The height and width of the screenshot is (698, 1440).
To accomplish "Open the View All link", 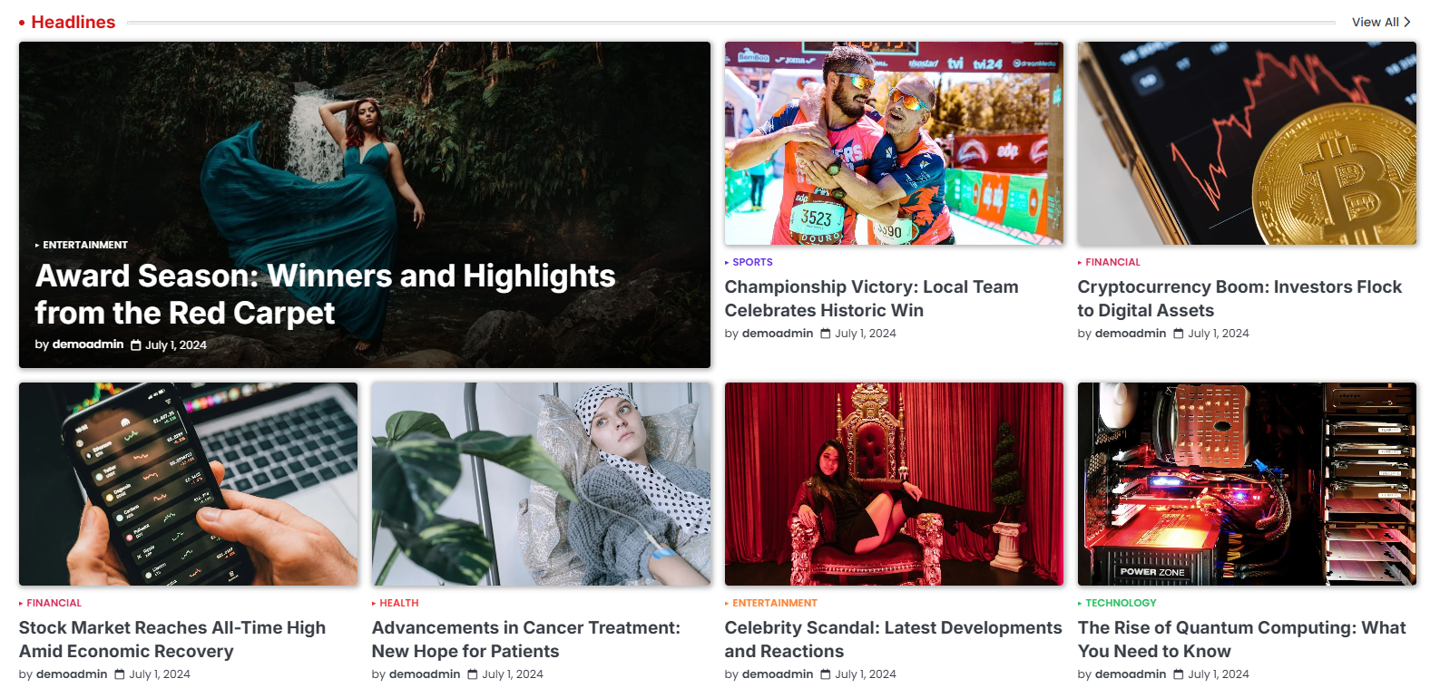I will (1375, 22).
